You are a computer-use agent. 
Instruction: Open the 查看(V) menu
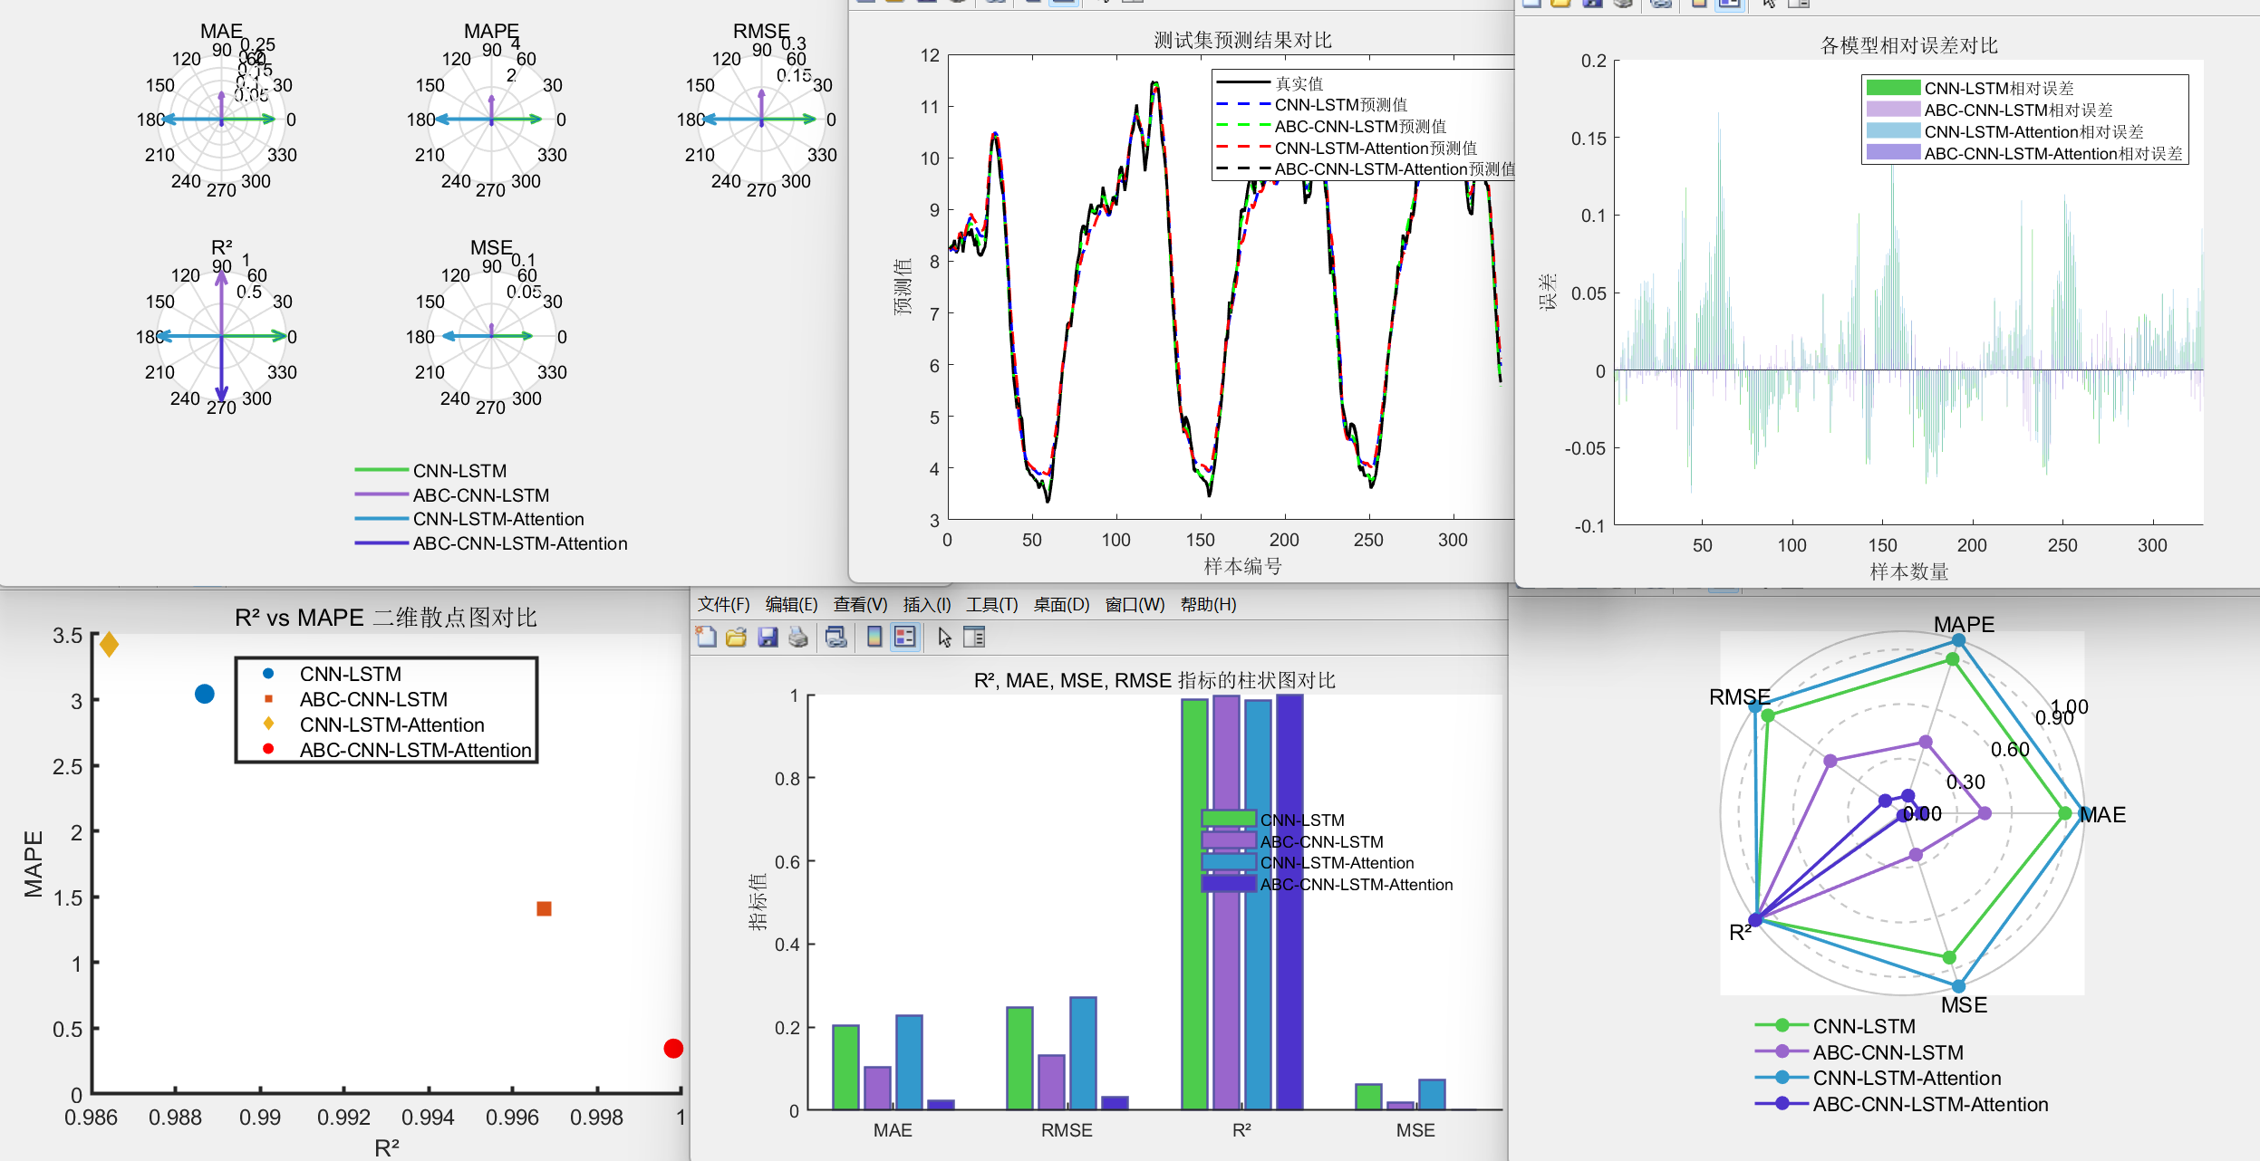pyautogui.click(x=860, y=604)
